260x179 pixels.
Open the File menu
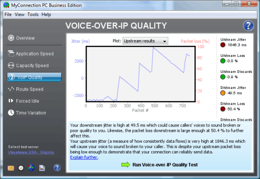[8, 14]
